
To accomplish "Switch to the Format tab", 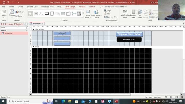I will point(92,7).
